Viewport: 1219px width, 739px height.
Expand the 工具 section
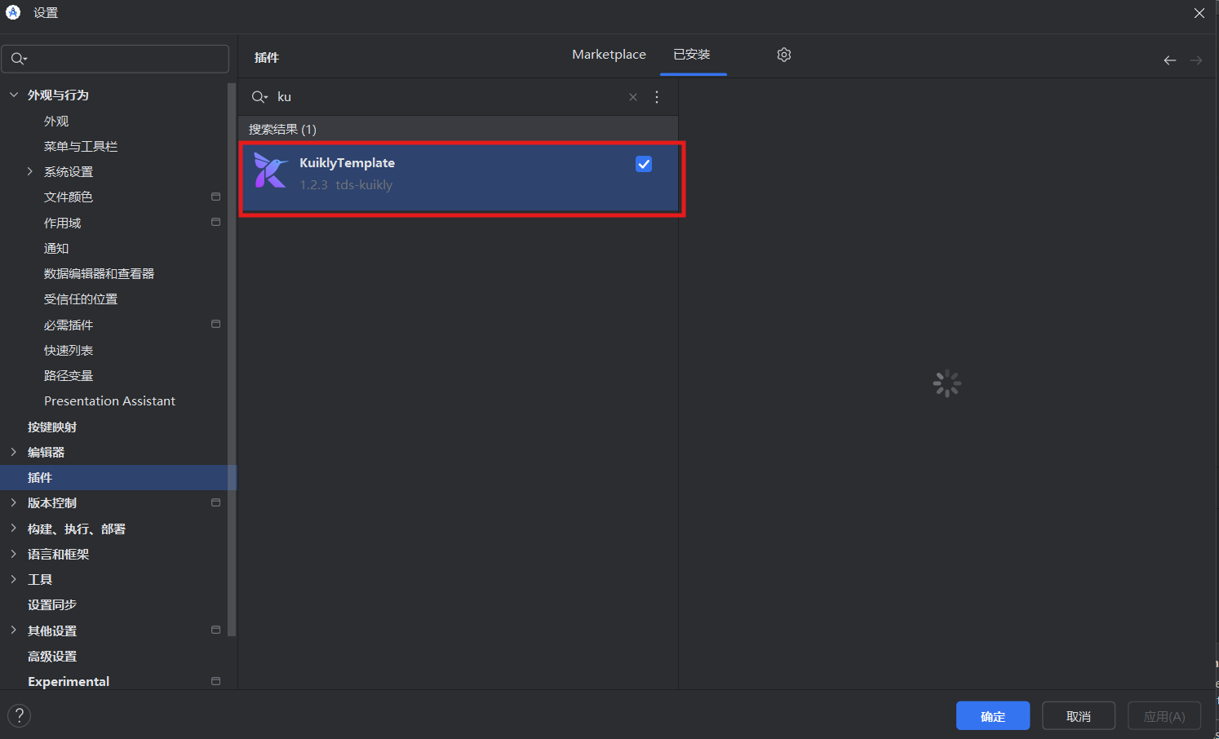pyautogui.click(x=14, y=579)
